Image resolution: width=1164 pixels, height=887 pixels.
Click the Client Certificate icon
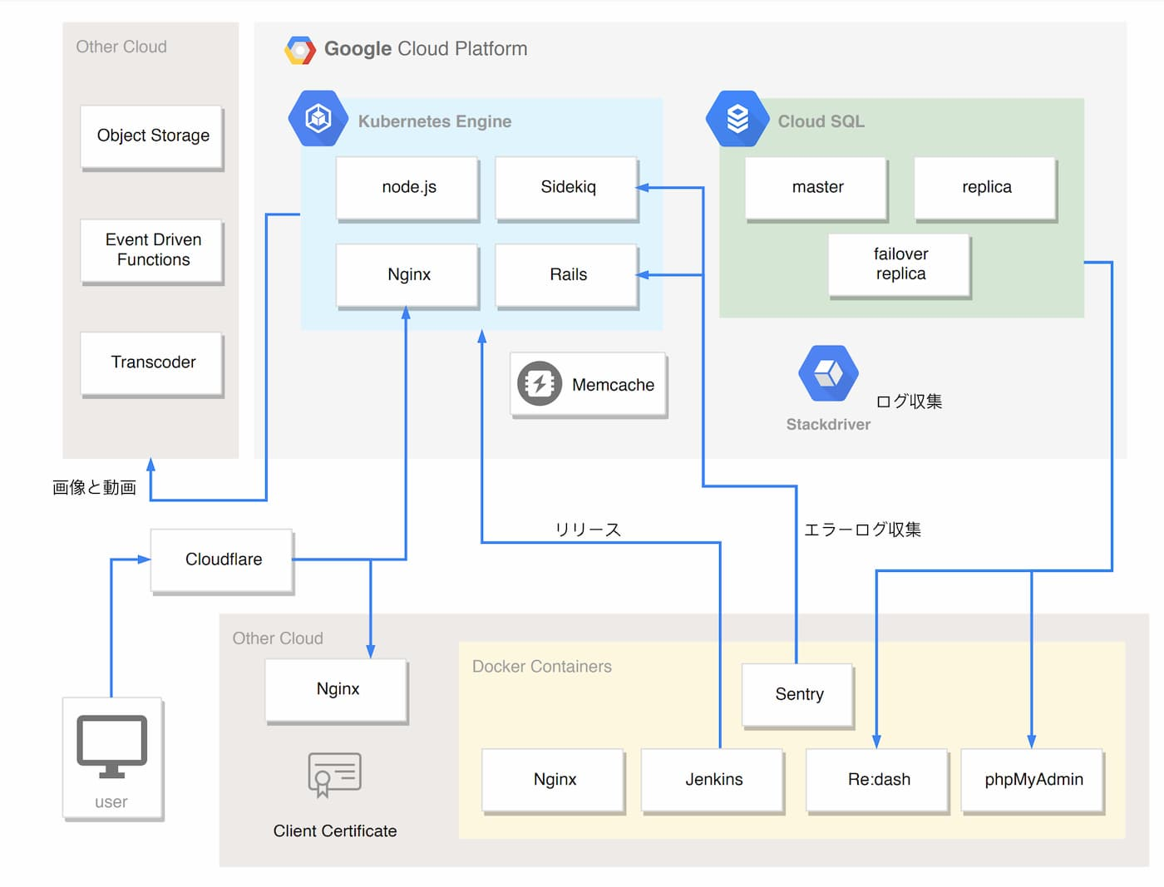pyautogui.click(x=334, y=775)
